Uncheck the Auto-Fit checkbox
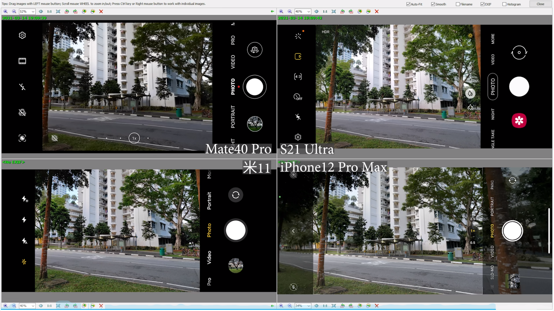This screenshot has width=554, height=311. click(x=408, y=4)
